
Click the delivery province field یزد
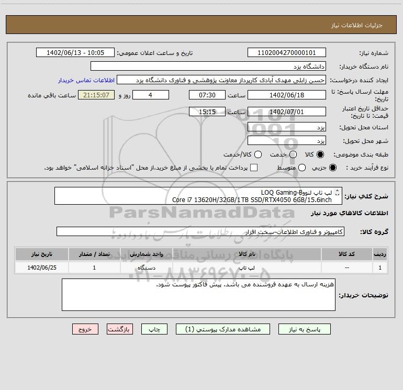(x=287, y=127)
